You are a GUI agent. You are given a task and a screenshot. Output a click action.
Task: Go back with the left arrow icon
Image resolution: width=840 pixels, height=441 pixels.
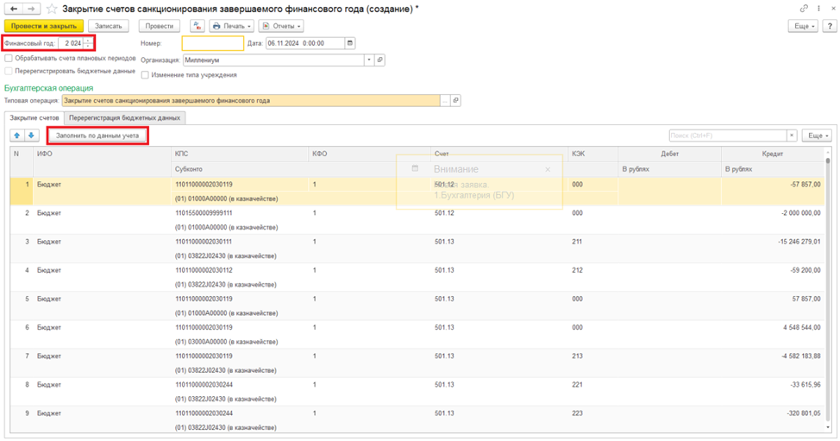coord(14,9)
